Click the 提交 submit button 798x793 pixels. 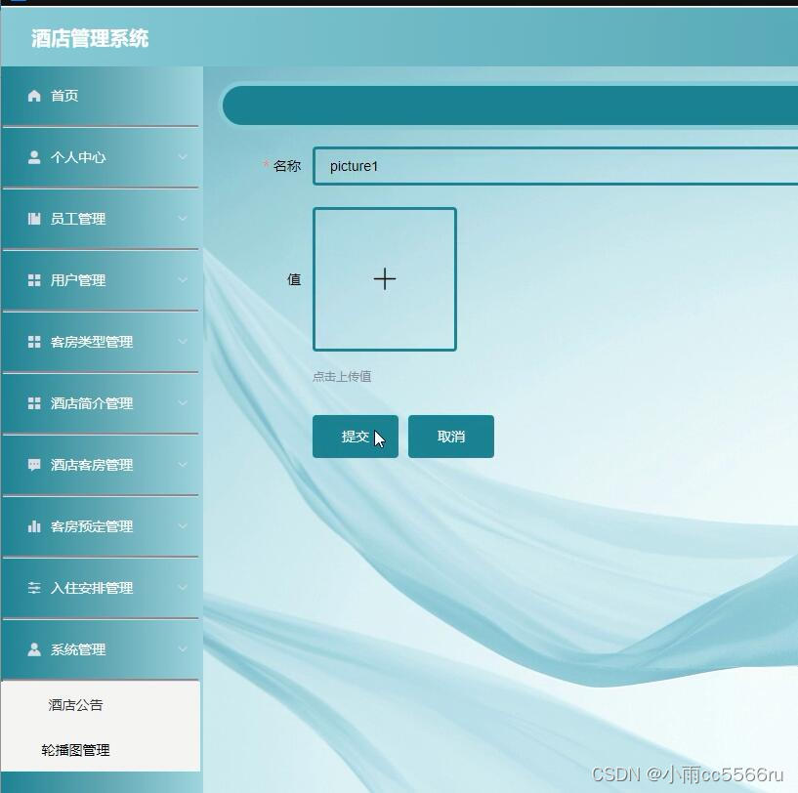356,437
